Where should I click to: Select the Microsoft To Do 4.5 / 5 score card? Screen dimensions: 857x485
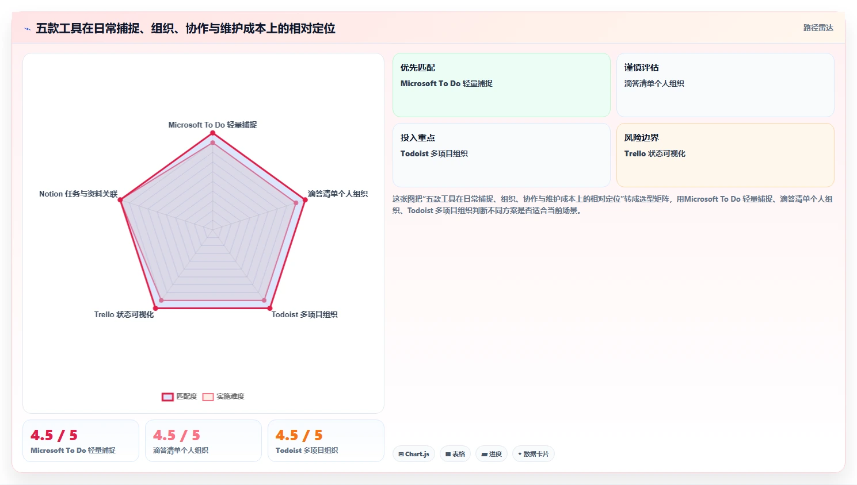[81, 441]
